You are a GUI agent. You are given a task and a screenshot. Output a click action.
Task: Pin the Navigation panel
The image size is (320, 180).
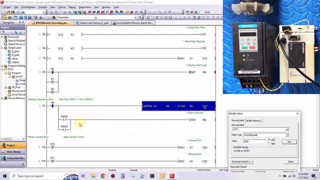click(x=20, y=22)
